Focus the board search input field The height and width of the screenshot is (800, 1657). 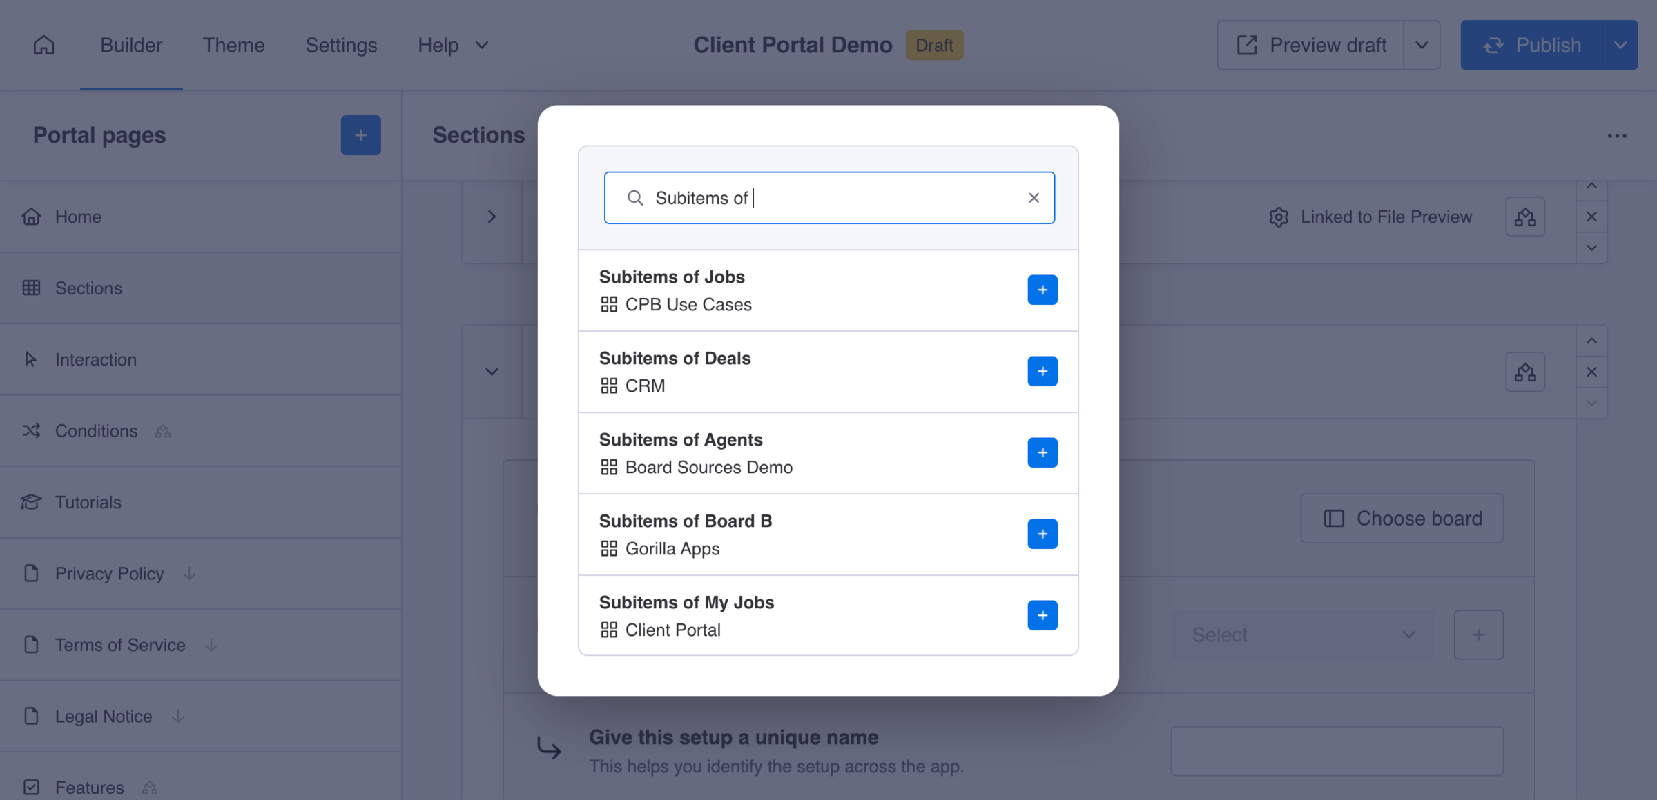click(828, 198)
